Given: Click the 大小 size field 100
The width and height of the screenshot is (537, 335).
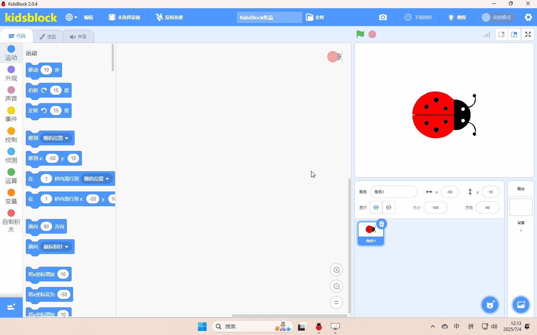Looking at the screenshot, I should pos(435,207).
